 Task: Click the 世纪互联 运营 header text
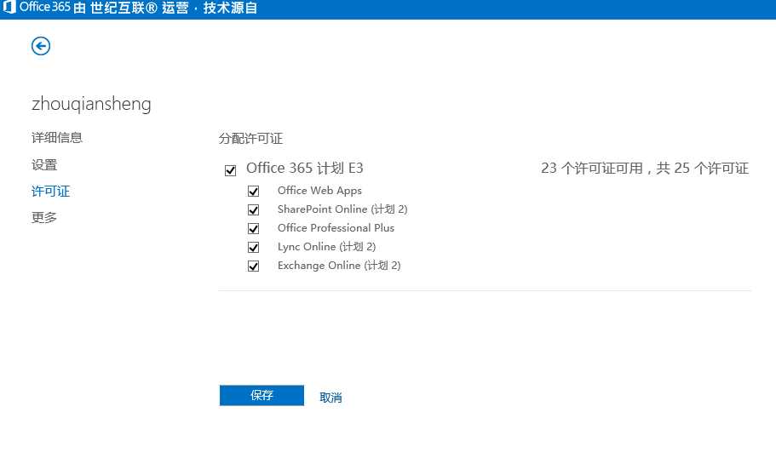pos(139,8)
